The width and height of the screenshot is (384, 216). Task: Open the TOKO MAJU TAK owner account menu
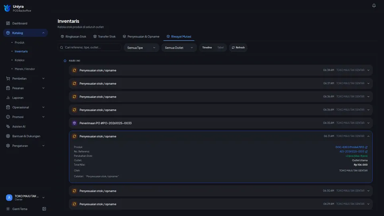[26, 197]
